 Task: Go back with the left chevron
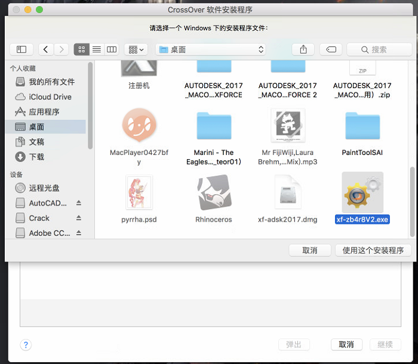click(46, 49)
